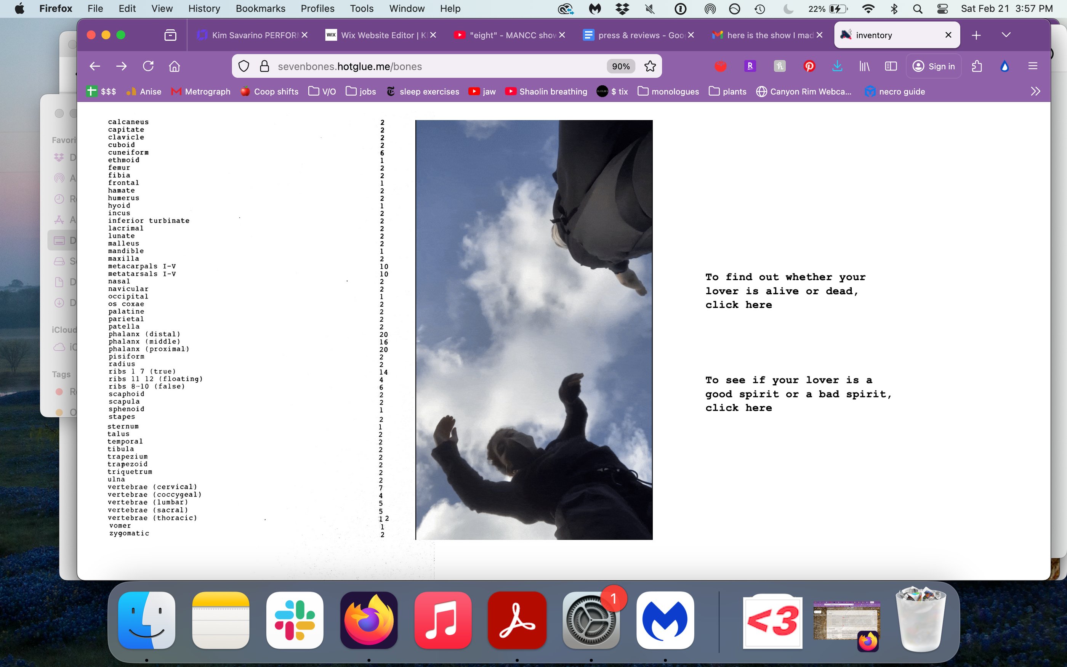Viewport: 1067px width, 667px height.
Task: Reset the 90% zoom level indicator
Action: pyautogui.click(x=620, y=66)
